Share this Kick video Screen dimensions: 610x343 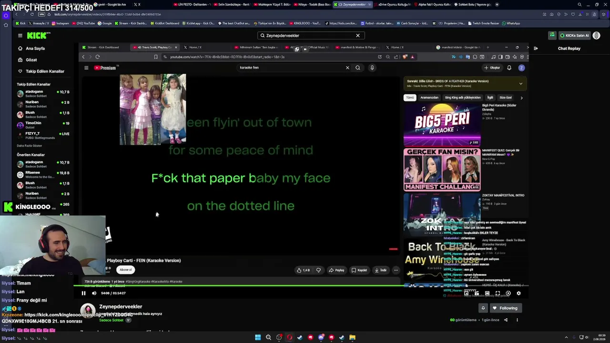[x=506, y=320]
